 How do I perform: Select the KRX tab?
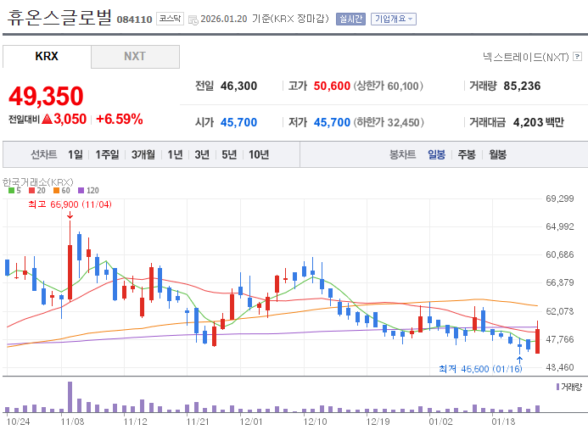[47, 56]
